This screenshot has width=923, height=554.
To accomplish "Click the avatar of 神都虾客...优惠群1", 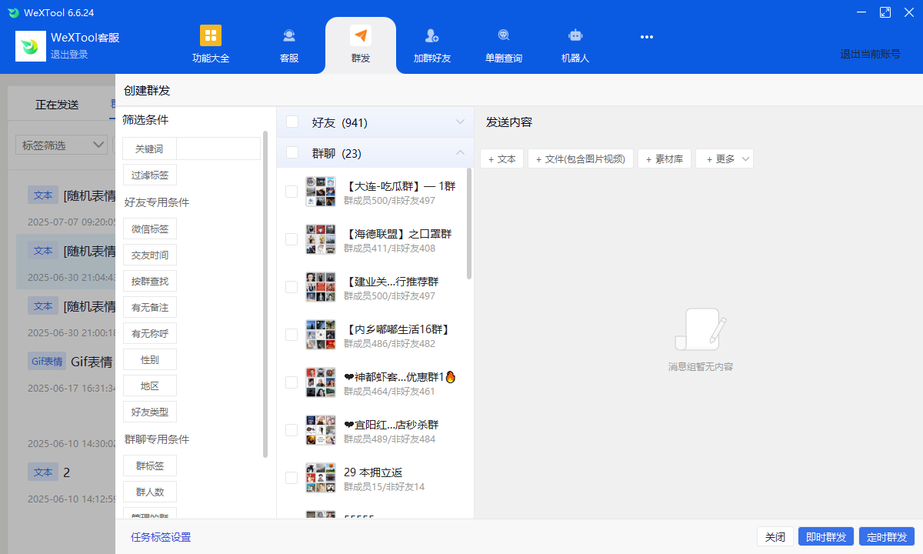I will (x=321, y=382).
